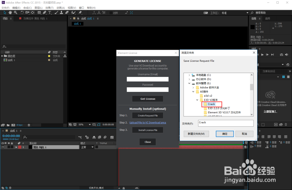Select the Rectangle shape tool
The height and width of the screenshot is (190, 292).
(39, 13)
